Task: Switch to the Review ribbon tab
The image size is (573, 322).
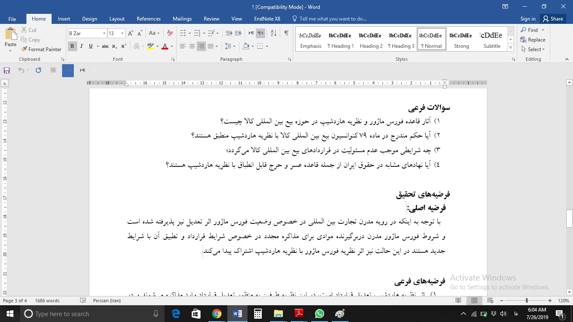Action: point(211,19)
